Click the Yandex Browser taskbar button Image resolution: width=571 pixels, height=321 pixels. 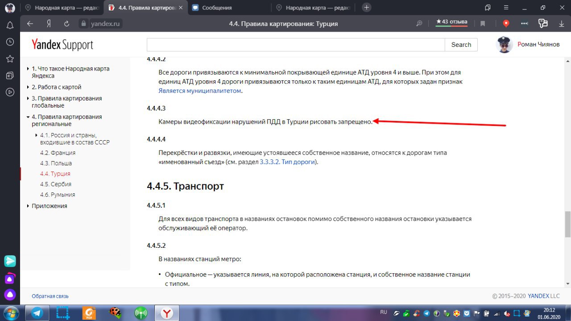[166, 313]
